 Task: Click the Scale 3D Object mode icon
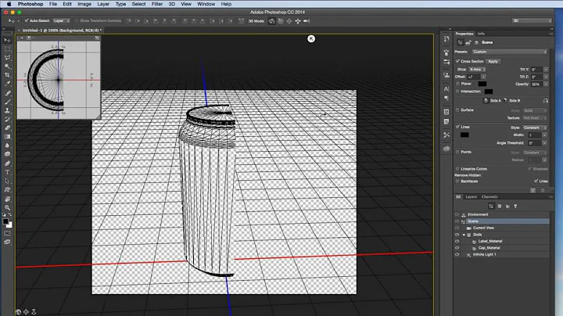(x=307, y=21)
